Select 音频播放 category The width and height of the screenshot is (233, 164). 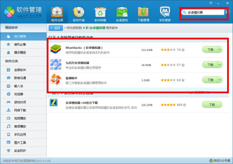pyautogui.click(x=23, y=126)
